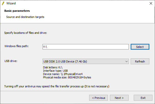Image resolution: width=155 pixels, height=104 pixels.
Task: Expand the USB drive dropdown arrow
Action: click(x=127, y=61)
